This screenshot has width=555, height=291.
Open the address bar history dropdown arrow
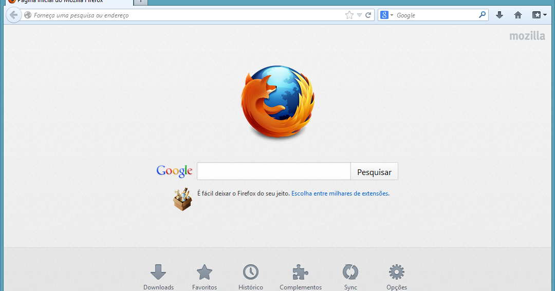359,15
